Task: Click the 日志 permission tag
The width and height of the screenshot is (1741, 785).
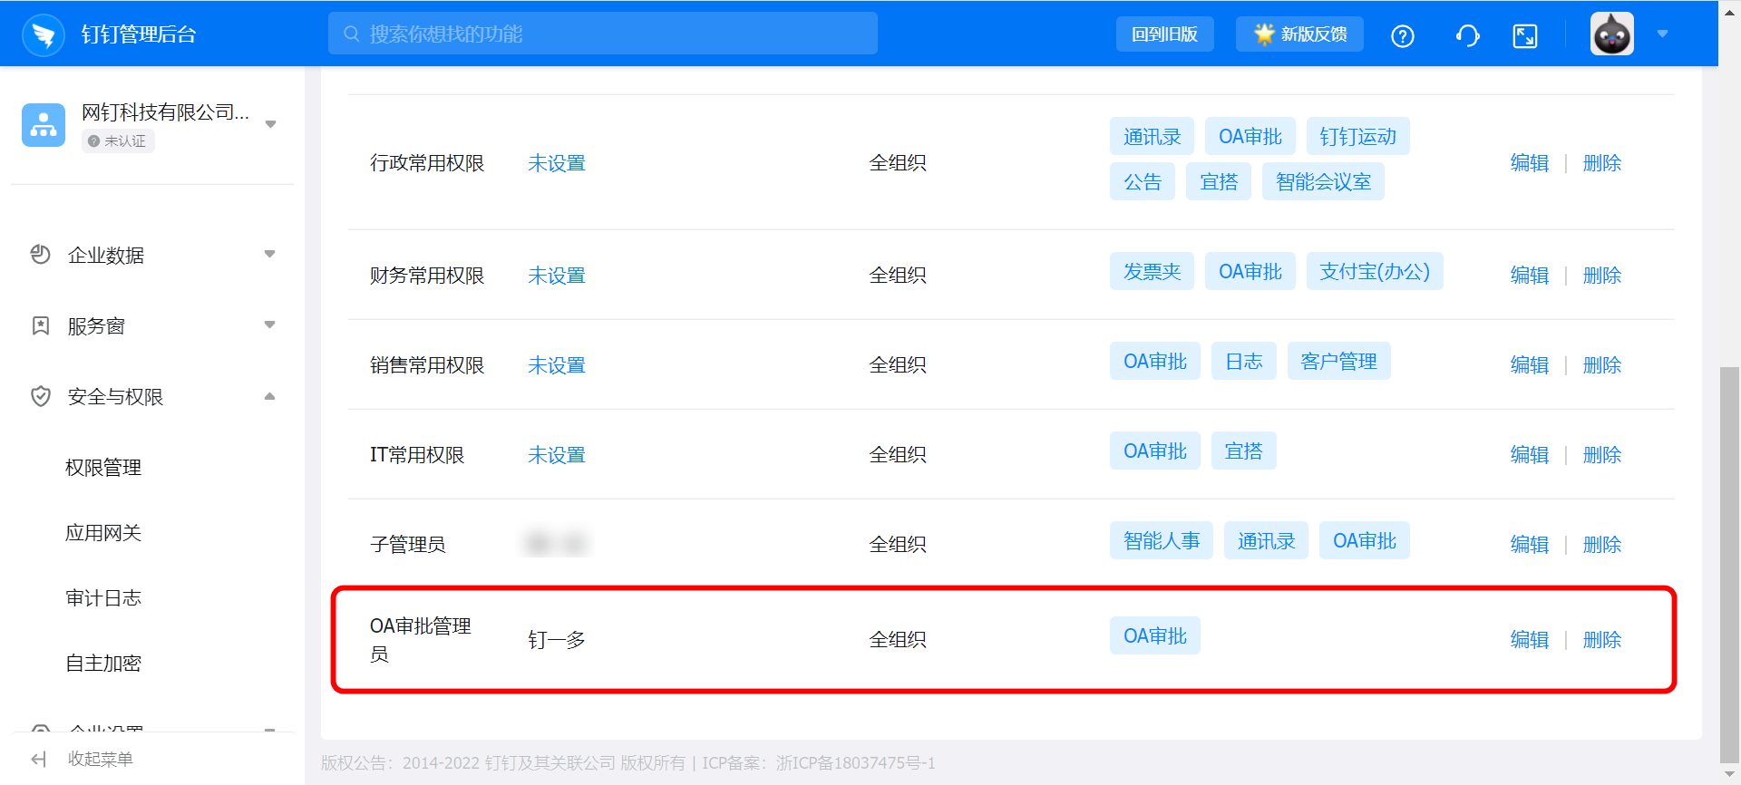Action: pyautogui.click(x=1244, y=362)
